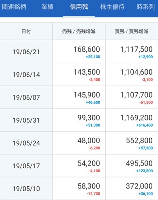158x200 pixels.
Task: Open the 株主優待 tab
Action: (x=112, y=7)
